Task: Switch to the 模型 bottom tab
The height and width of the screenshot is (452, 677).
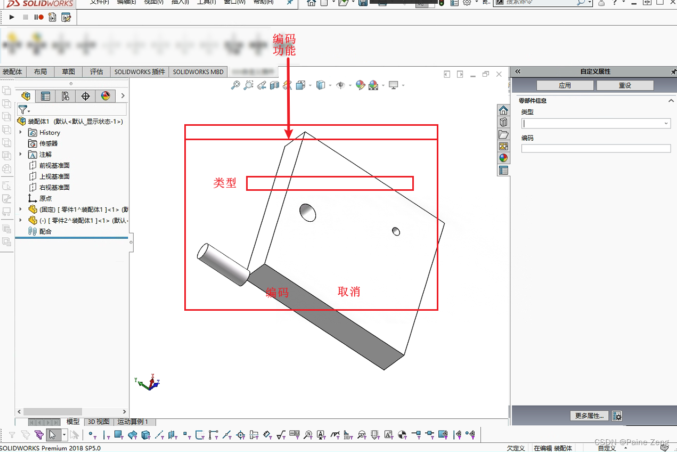Action: 73,422
